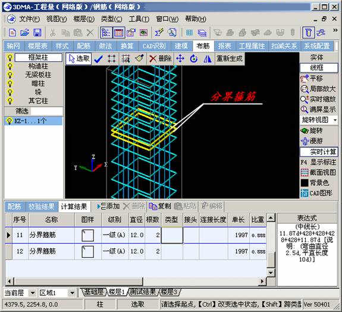Open the 区域1 dropdown arrow

72,293
